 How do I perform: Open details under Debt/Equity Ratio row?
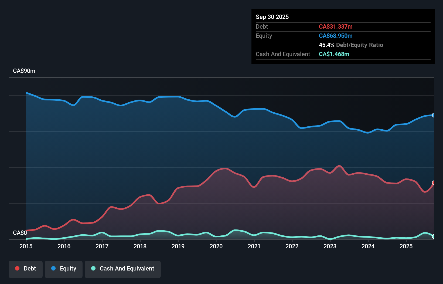tap(351, 45)
